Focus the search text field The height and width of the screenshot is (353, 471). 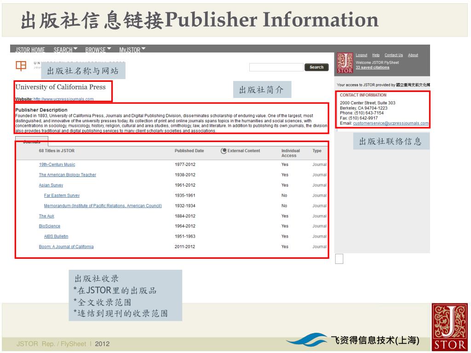[x=276, y=67]
